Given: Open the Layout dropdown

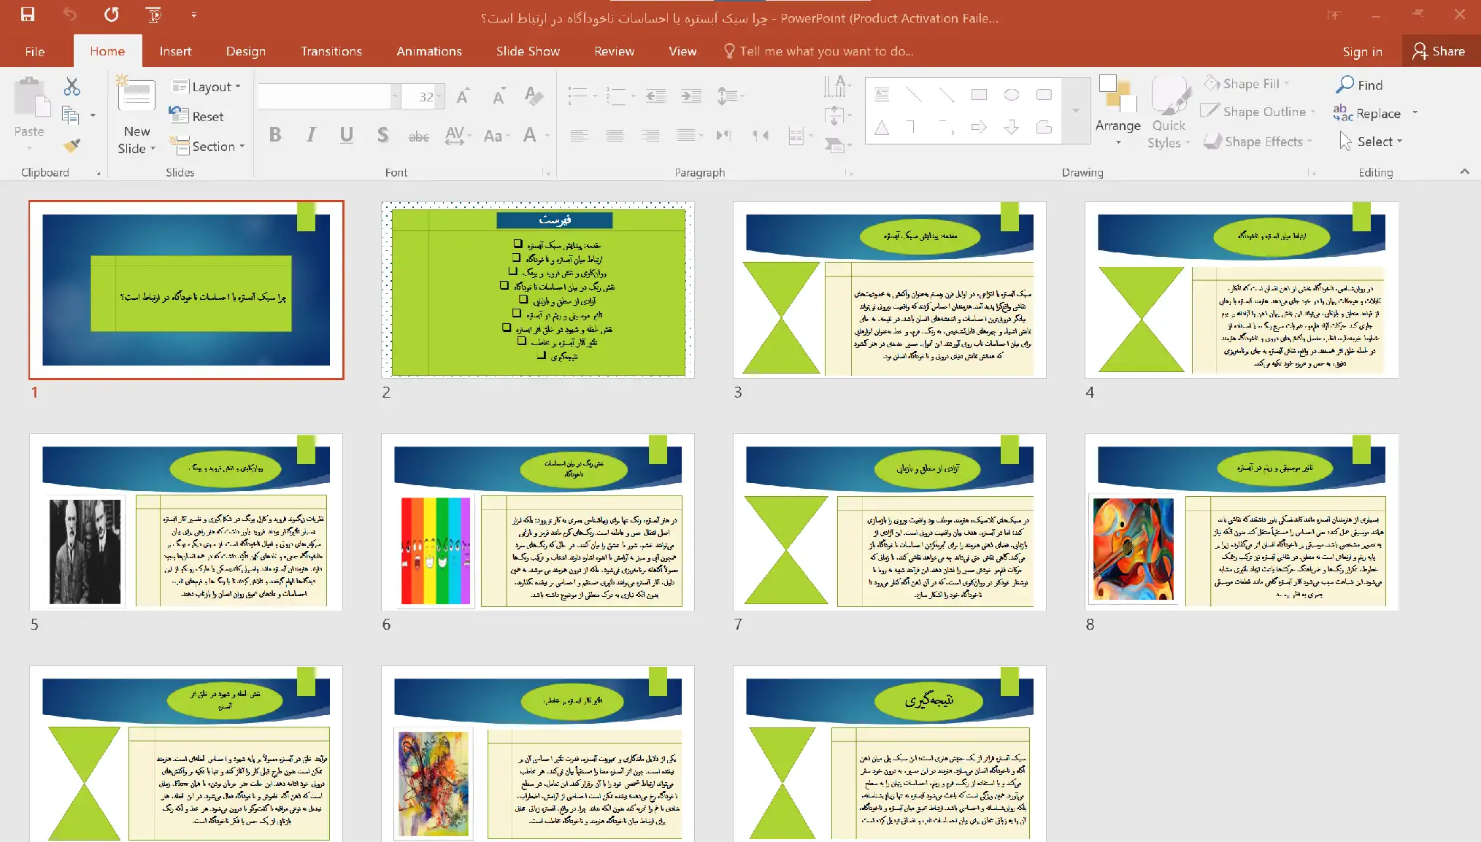Looking at the screenshot, I should tap(206, 87).
